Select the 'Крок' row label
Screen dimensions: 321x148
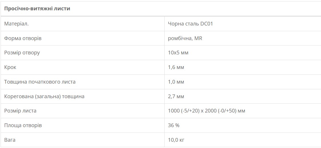tap(10, 67)
